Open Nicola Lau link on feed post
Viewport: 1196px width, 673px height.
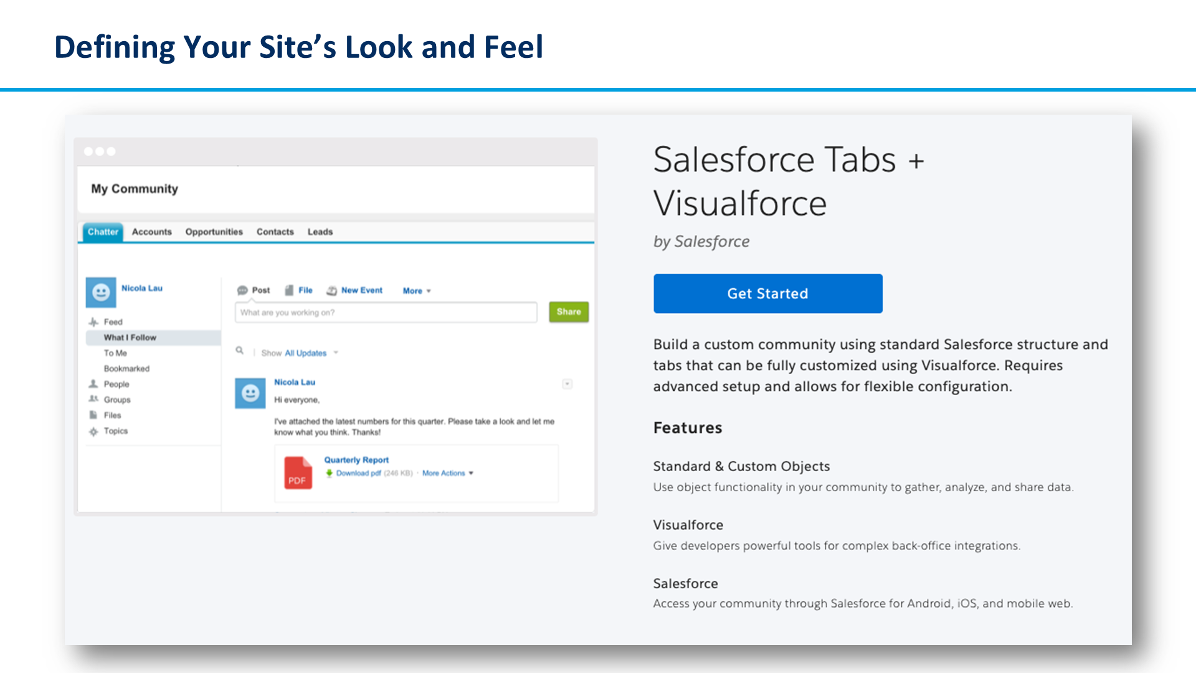[x=295, y=382]
